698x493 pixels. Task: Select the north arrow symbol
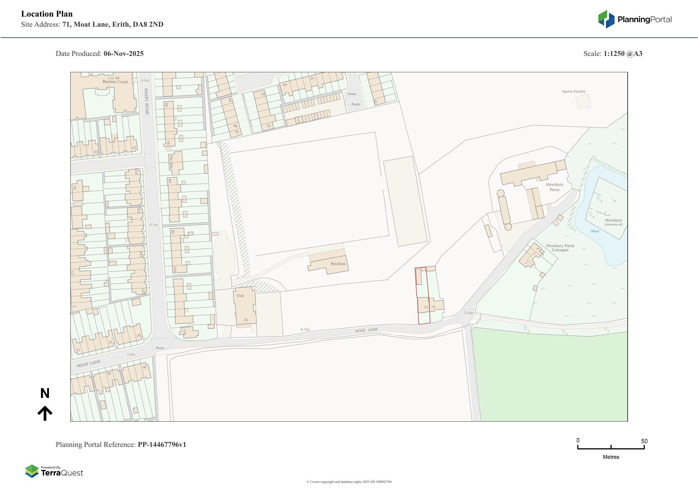pyautogui.click(x=45, y=404)
